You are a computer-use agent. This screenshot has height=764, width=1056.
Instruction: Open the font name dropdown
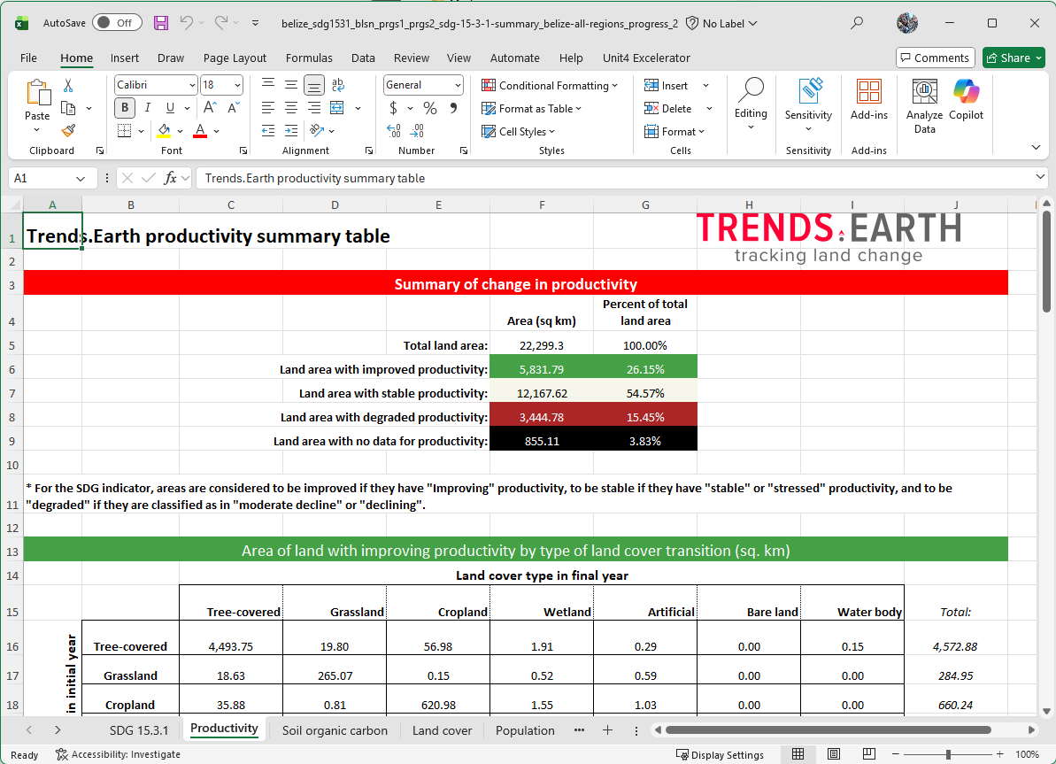192,85
